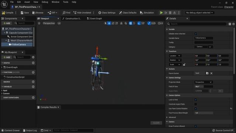Open the File menu
Viewport: 236px width, 133px height.
(12, 2)
